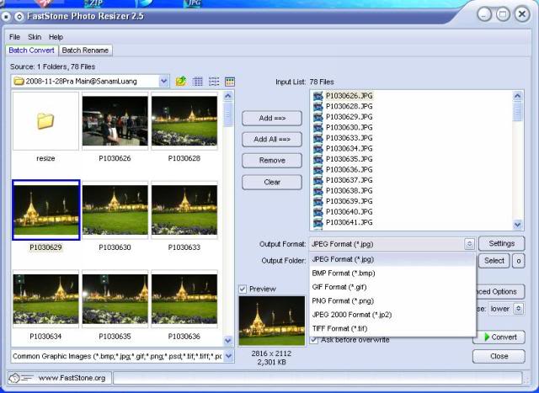Choose PNG Format (*.png) option
Viewport: 539px width, 393px height.
coord(392,300)
